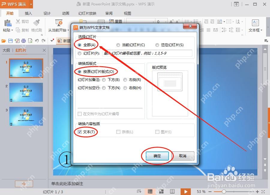
Task: Click the Reset (重置) slide icon
Action: click(x=111, y=21)
